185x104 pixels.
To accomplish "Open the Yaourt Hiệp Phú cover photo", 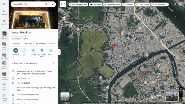I will coord(33,18).
